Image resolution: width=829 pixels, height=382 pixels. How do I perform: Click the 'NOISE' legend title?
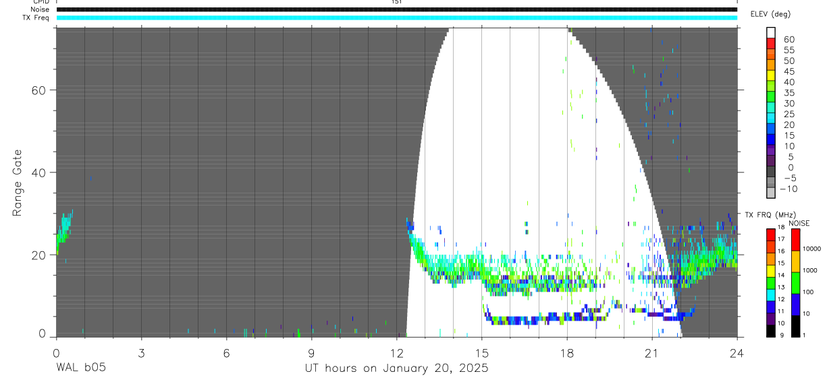point(799,223)
